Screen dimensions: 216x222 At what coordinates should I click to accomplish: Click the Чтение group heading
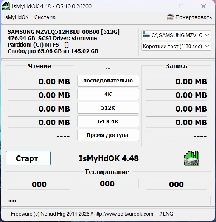pos(39,66)
